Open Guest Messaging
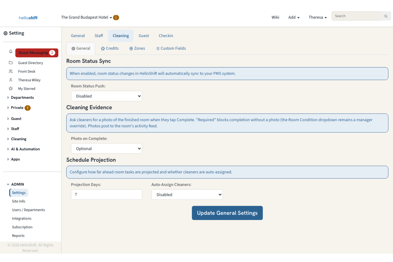The width and height of the screenshot is (393, 262). (37, 53)
